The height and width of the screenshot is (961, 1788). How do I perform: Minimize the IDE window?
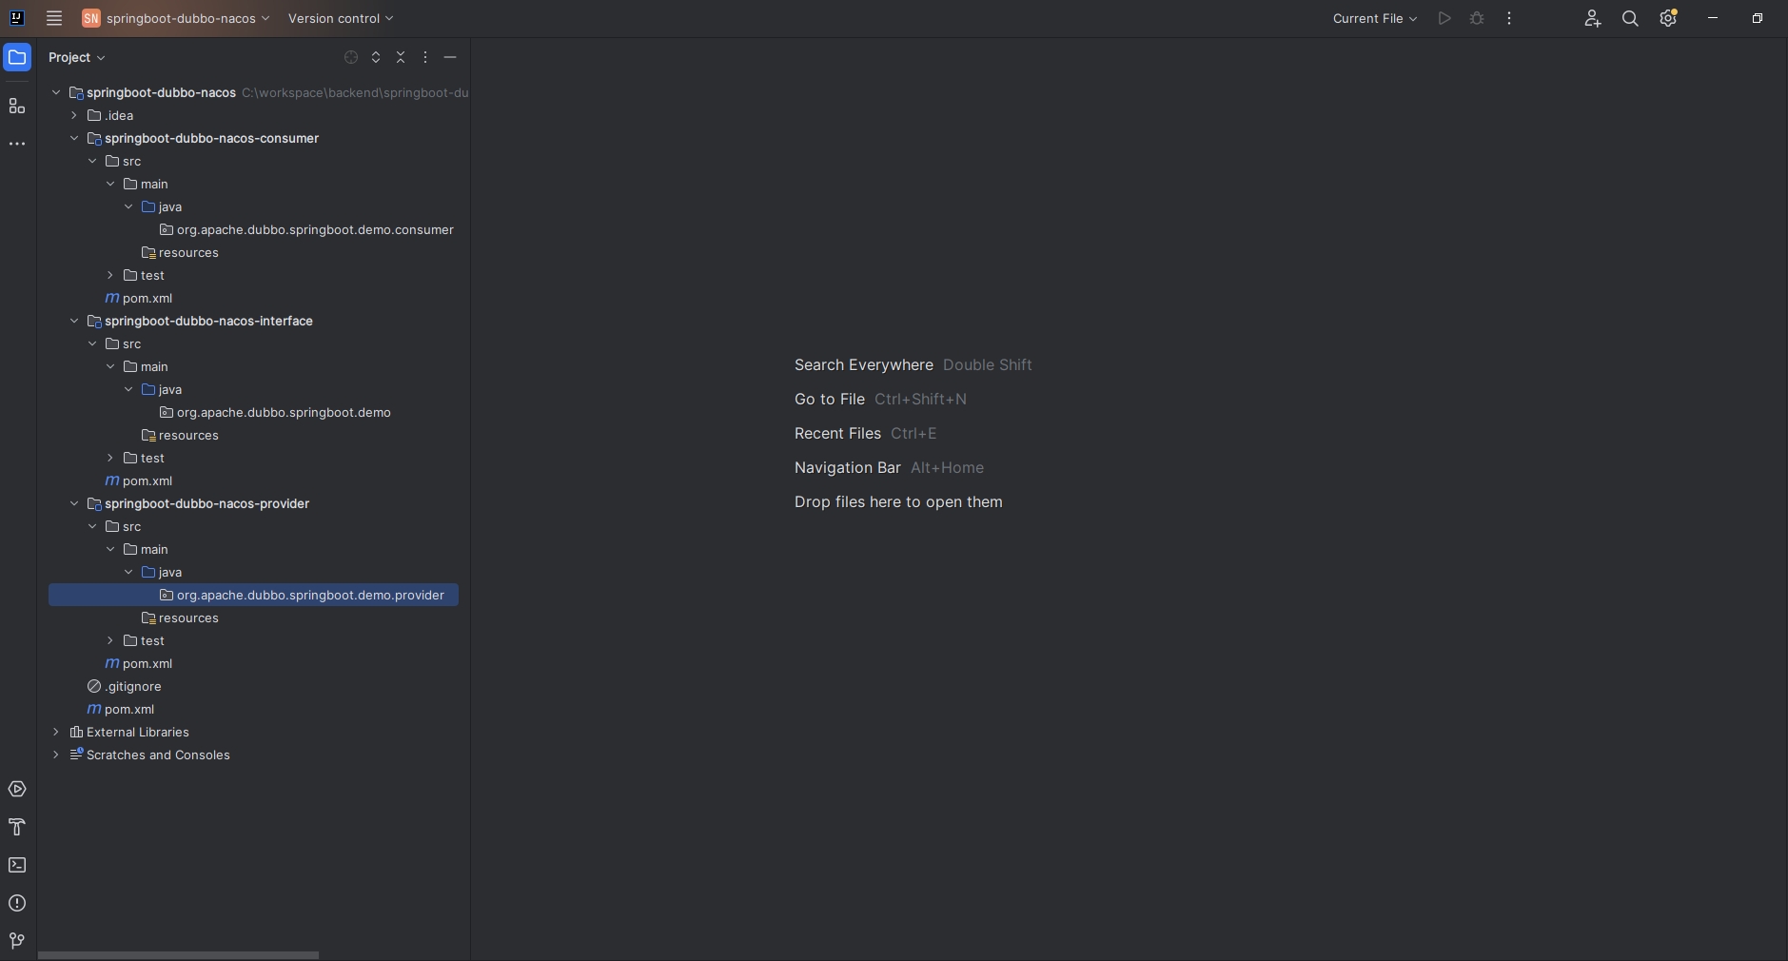[x=1713, y=18]
